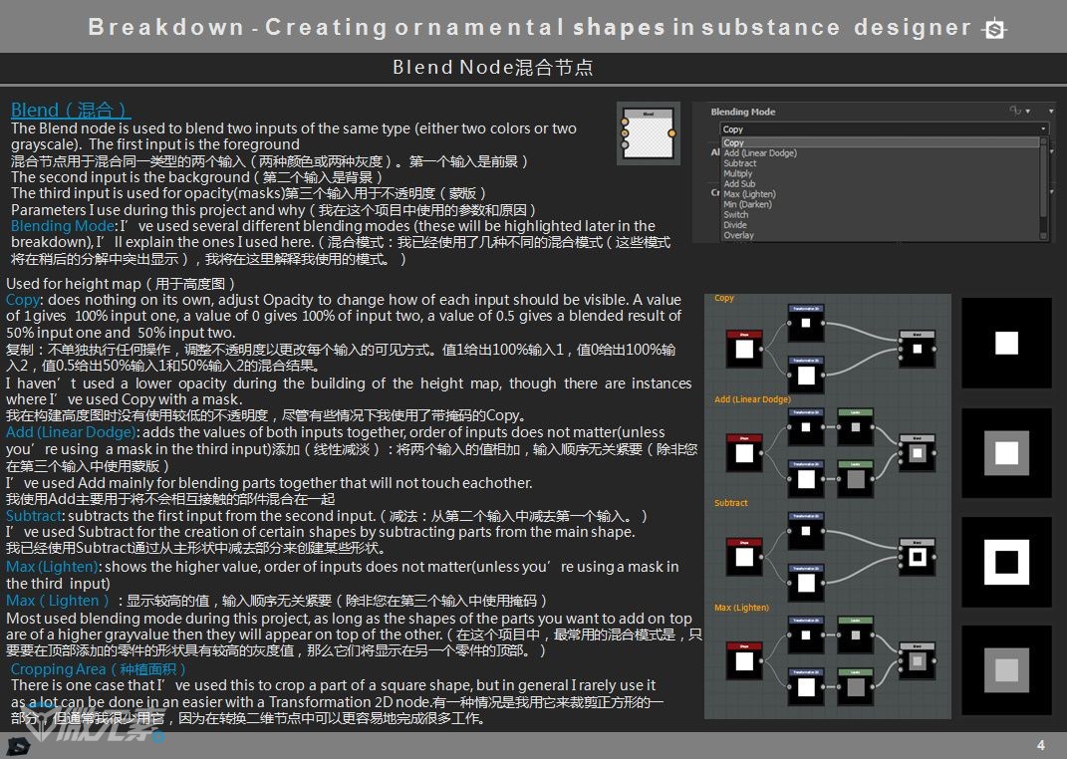Click 'Max (Lighten):' before 'shows the higher value'
Screen dimensions: 1067x759
tap(54, 567)
